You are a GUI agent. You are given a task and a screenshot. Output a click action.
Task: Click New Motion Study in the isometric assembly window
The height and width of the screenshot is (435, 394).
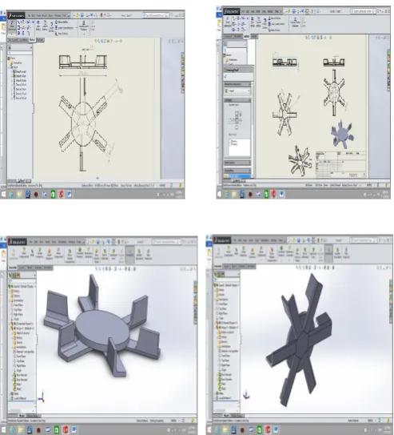coord(97,255)
